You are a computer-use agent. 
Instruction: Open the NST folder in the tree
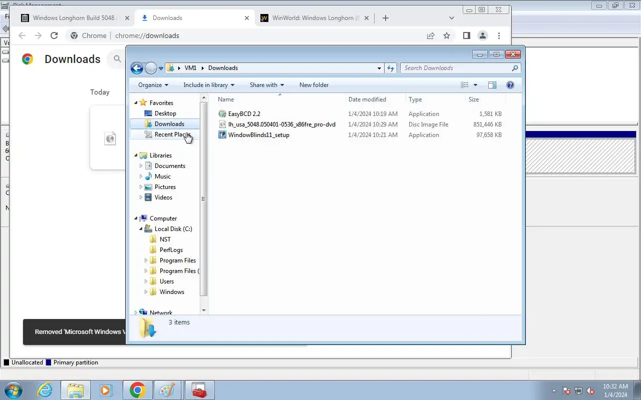[165, 239]
